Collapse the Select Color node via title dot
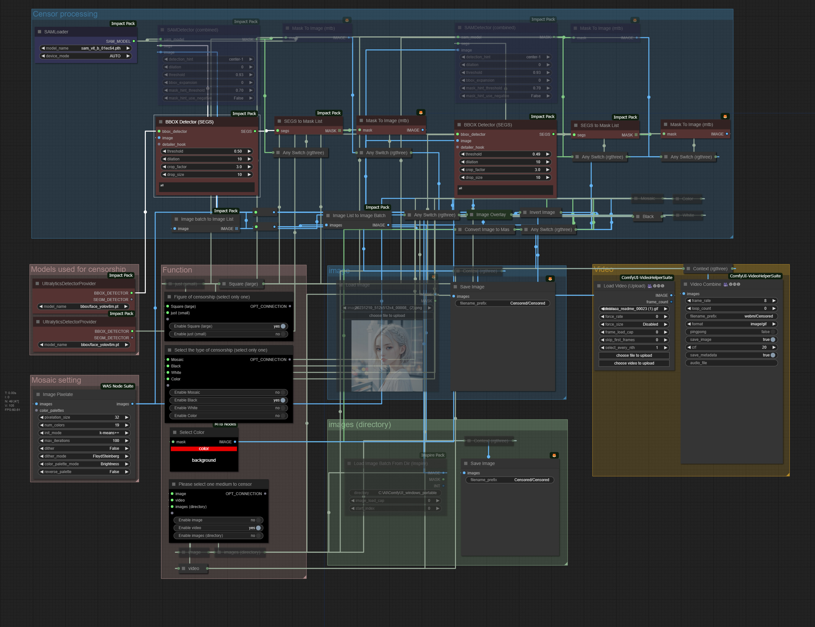 pos(175,432)
